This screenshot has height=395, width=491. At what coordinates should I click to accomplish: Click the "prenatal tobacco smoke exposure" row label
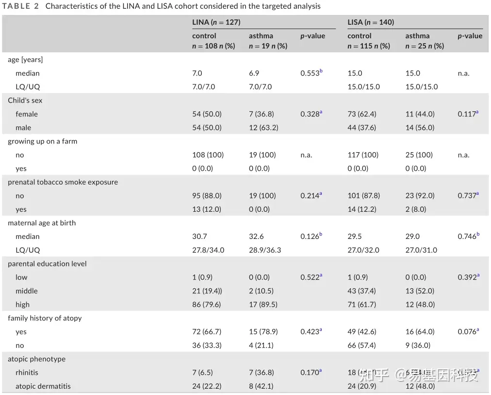pyautogui.click(x=63, y=182)
